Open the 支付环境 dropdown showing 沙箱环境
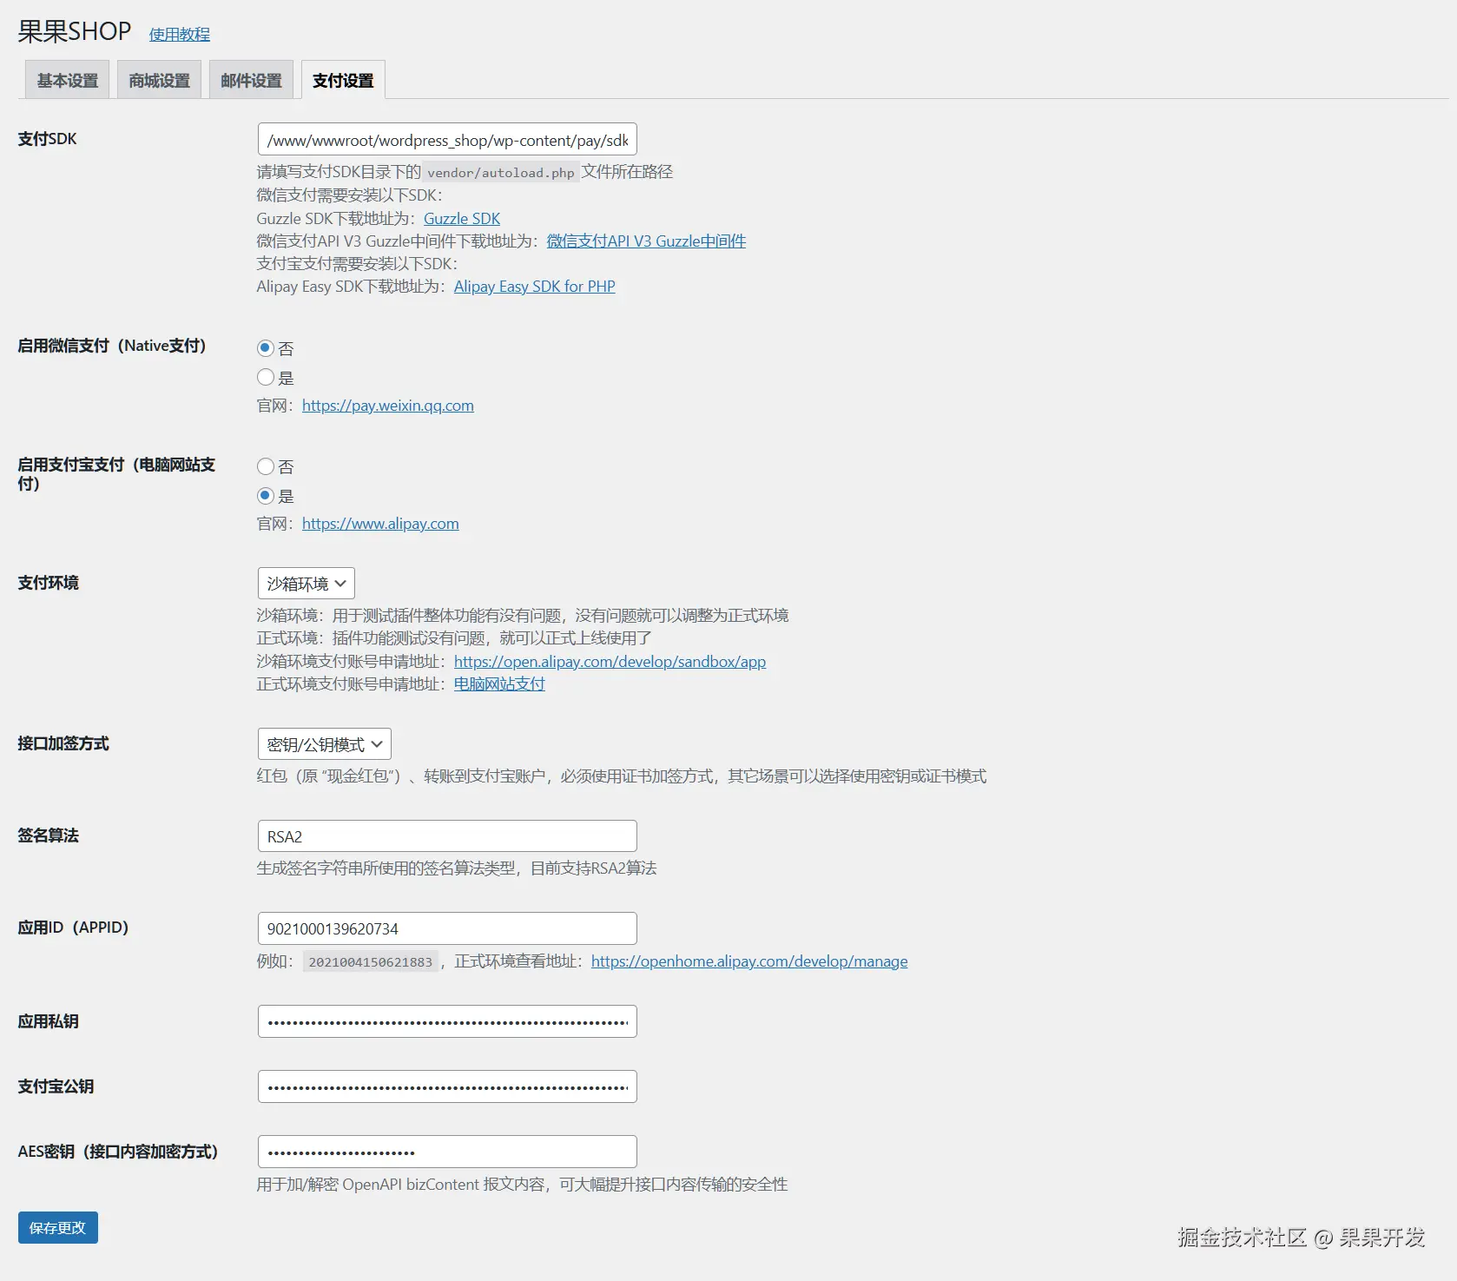 [x=305, y=583]
